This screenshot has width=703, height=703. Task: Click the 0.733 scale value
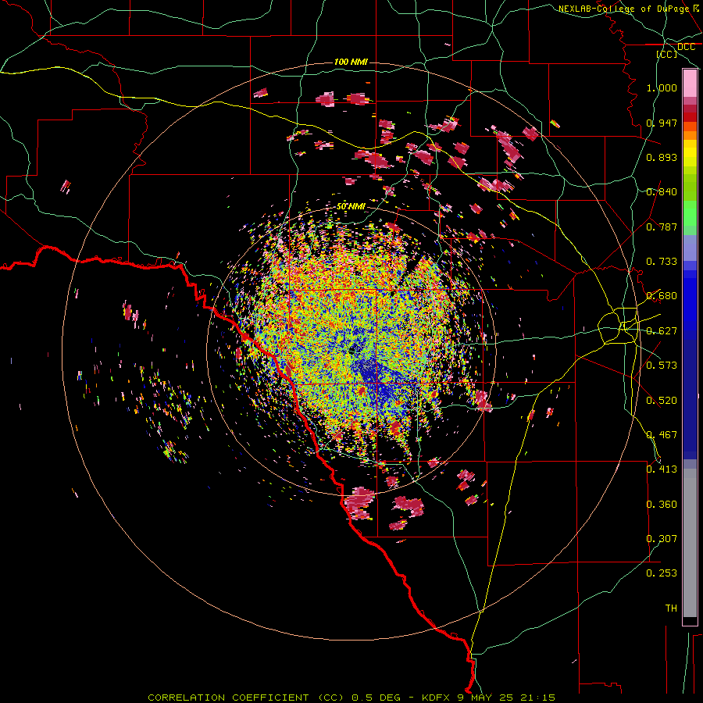pos(662,262)
